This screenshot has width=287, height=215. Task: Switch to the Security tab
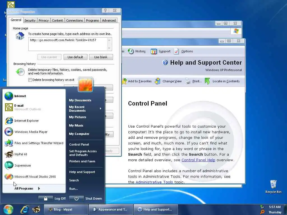[x=30, y=20]
